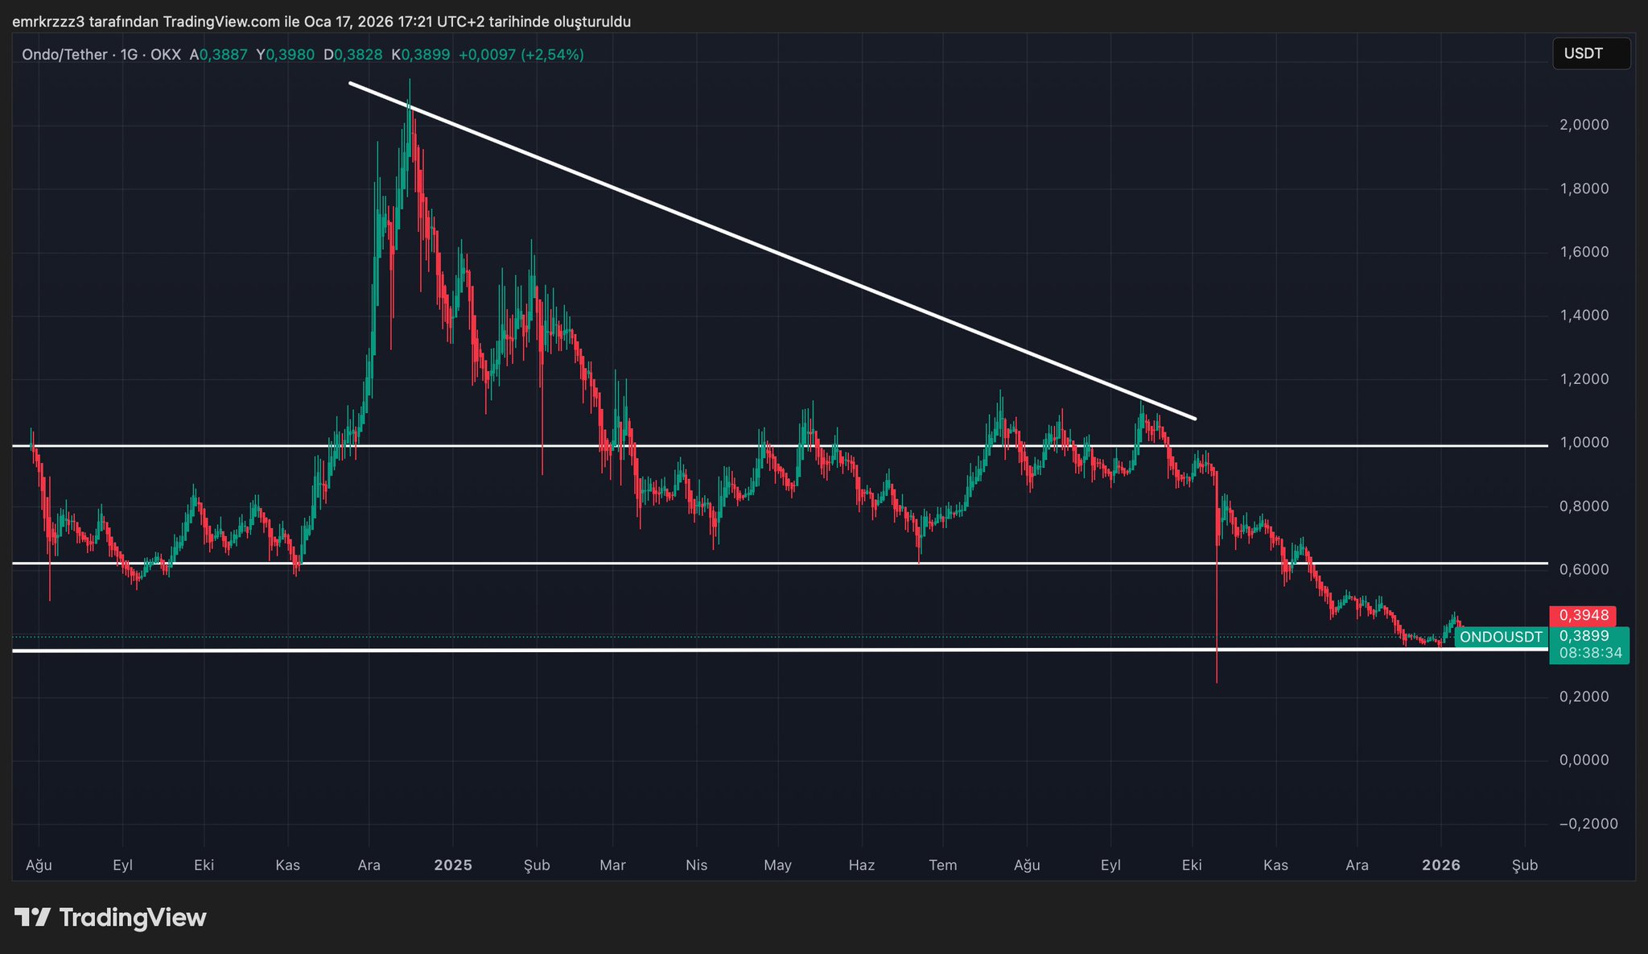The image size is (1648, 954).
Task: Click the A0,3887 open price value
Action: [219, 55]
